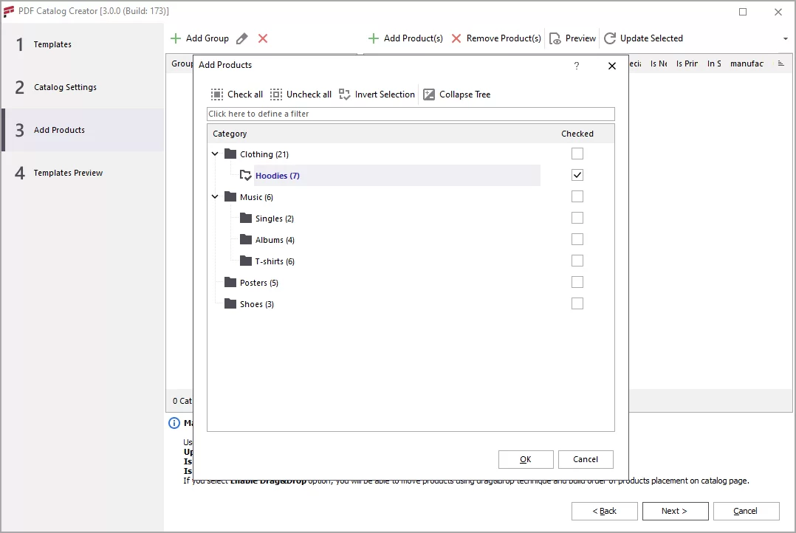This screenshot has width=796, height=533.
Task: Collapse the Music category chevron
Action: point(215,196)
